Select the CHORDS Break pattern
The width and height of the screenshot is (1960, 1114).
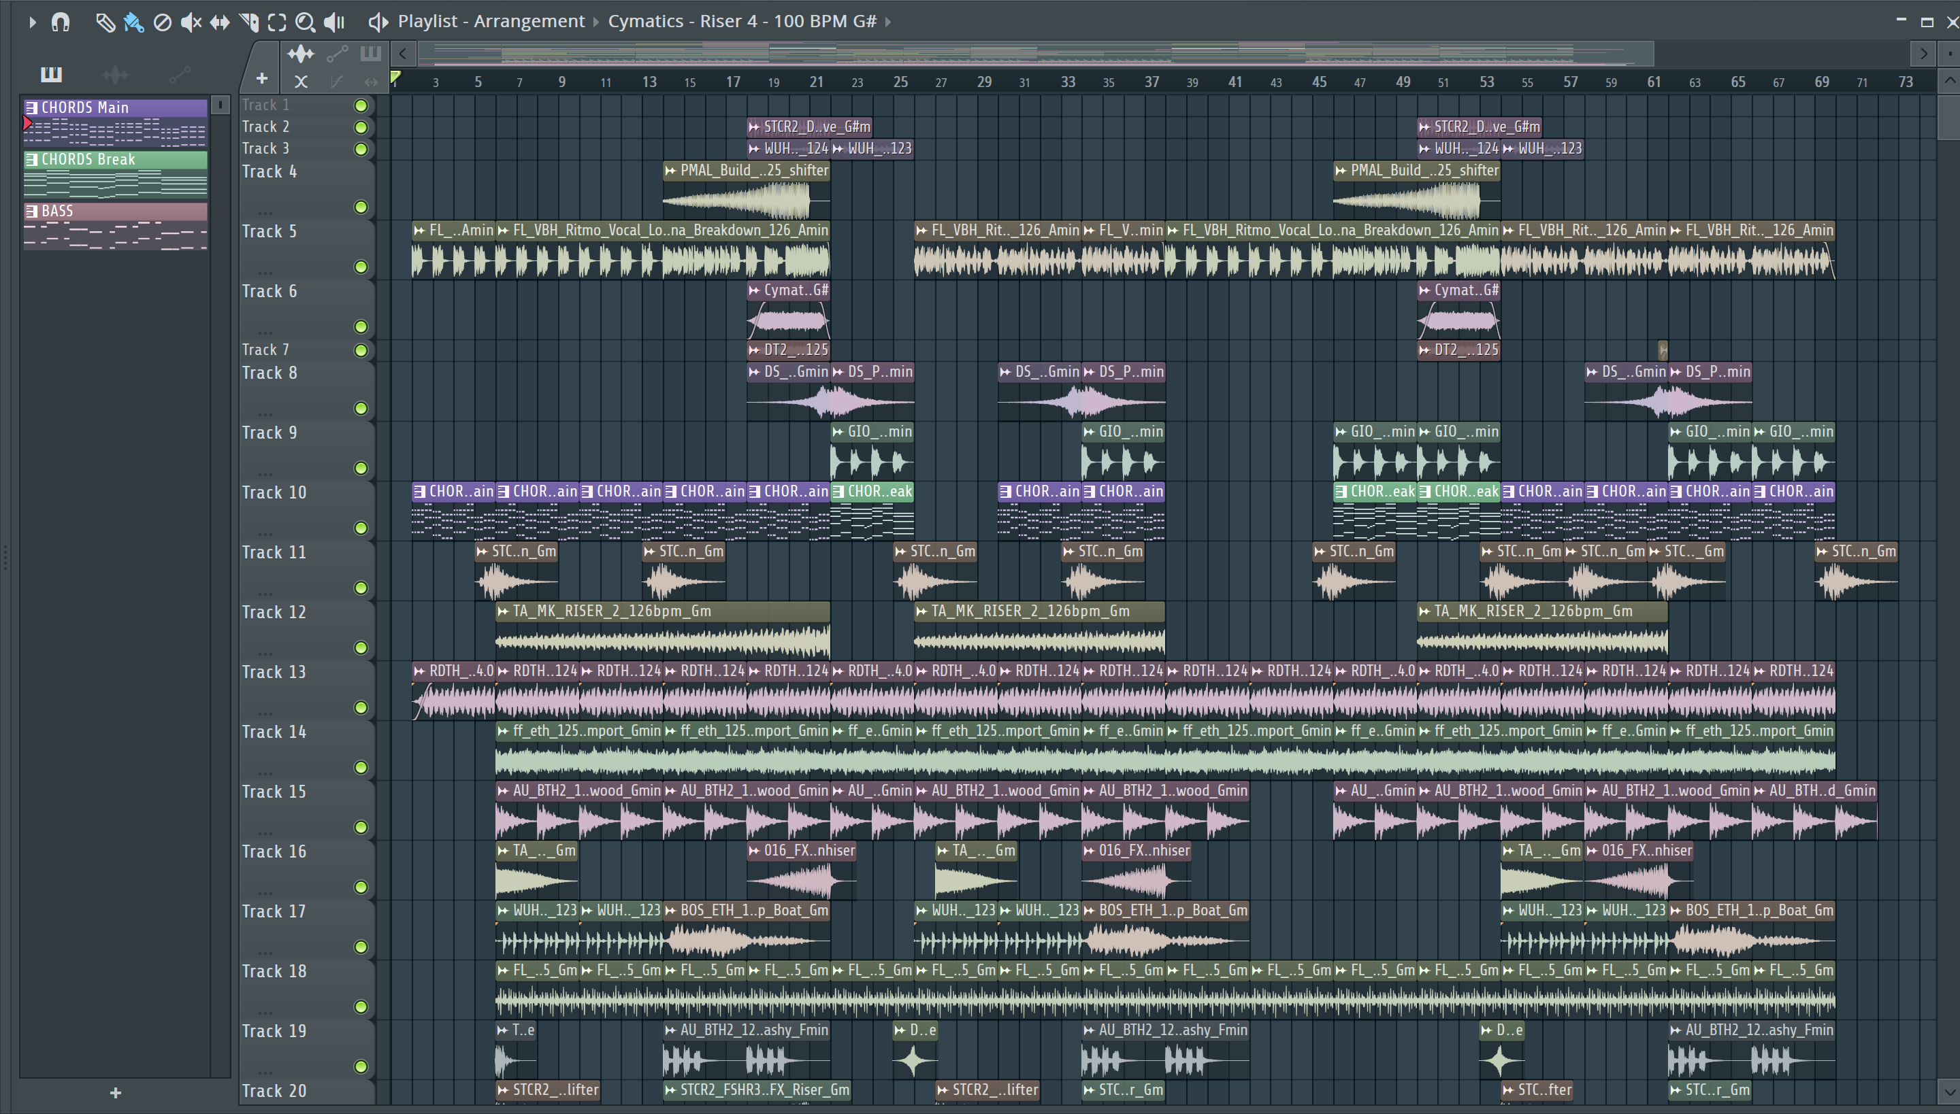tap(115, 174)
